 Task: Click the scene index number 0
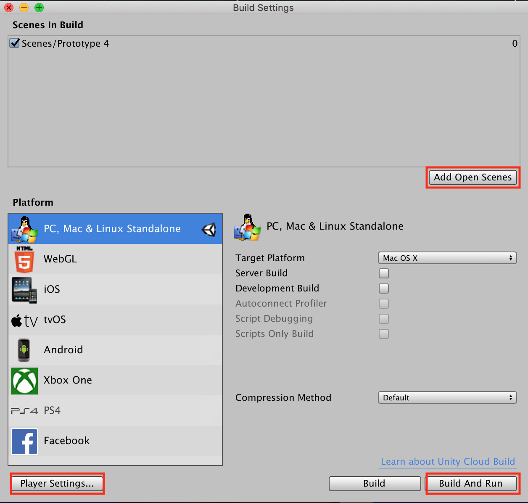click(x=515, y=44)
